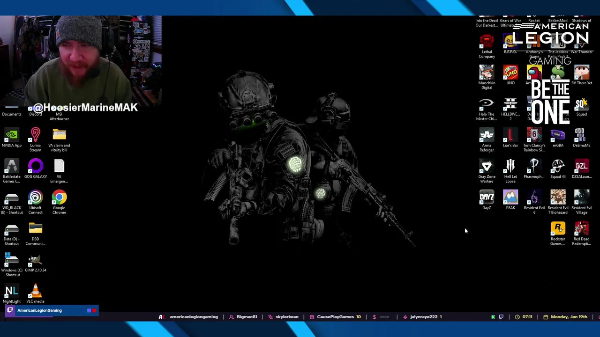Open Google Chrome desktop shortcut
Image resolution: width=600 pixels, height=337 pixels.
click(59, 202)
